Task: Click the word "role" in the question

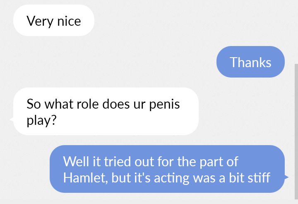Action: pyautogui.click(x=87, y=103)
